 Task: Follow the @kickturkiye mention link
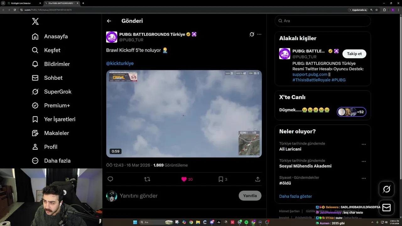point(120,63)
